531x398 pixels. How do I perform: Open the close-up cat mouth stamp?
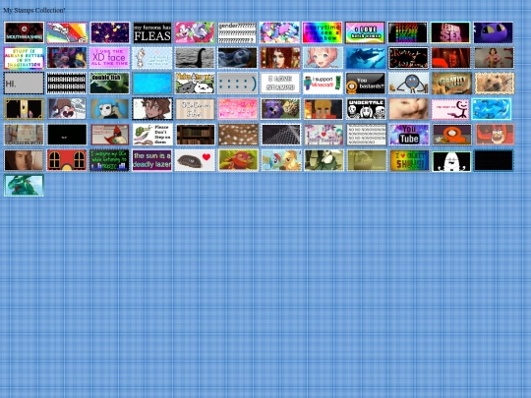click(408, 109)
